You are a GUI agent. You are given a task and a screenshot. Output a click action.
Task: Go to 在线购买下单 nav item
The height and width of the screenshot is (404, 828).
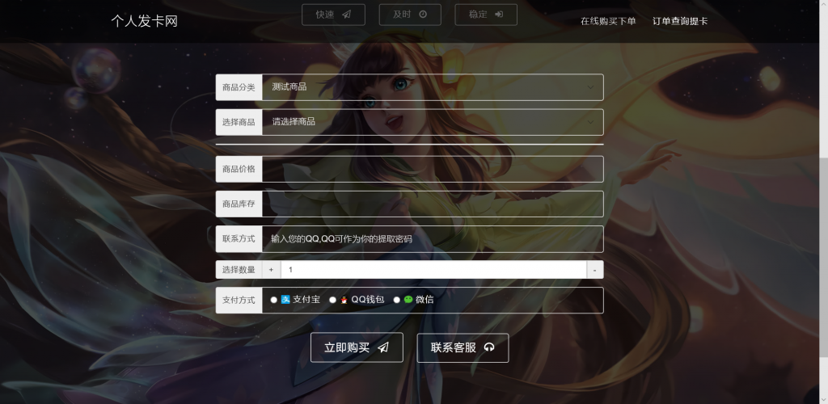coord(608,21)
